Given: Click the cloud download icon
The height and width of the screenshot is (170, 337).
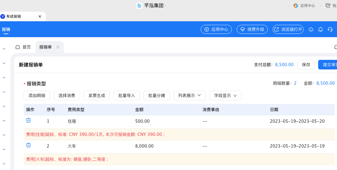Looking at the screenshot, I should (311, 29).
